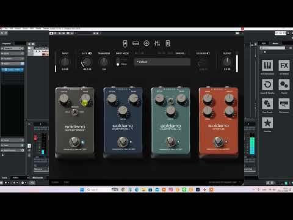
Task: Open the Audio menu
Action: [25, 29]
